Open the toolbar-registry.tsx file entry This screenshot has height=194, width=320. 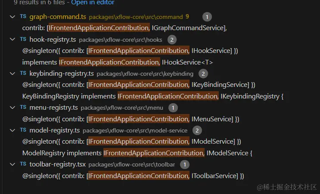coord(58,164)
